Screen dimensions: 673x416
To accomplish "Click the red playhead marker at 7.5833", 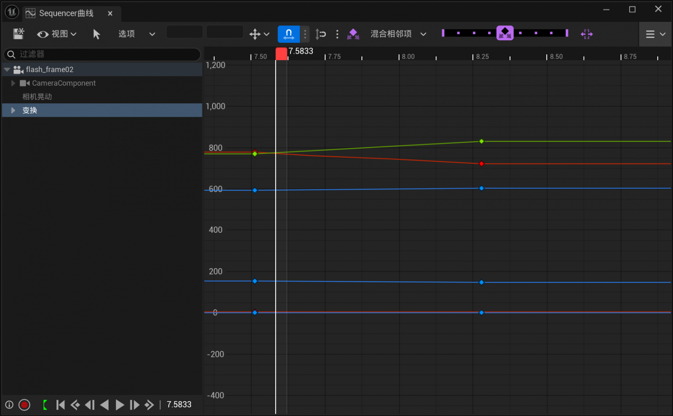I will [x=281, y=53].
